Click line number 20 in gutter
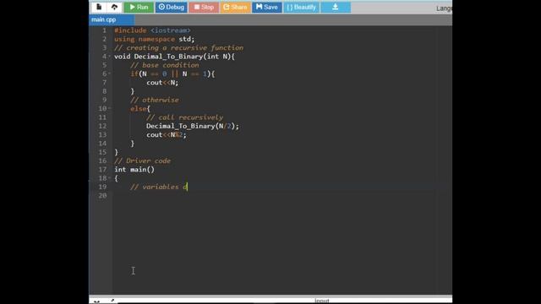This screenshot has width=541, height=304. (102, 195)
